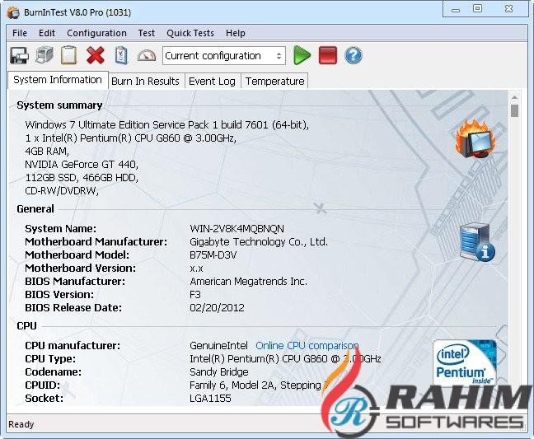534x439 pixels.
Task: Start tests with the green play button
Action: click(x=302, y=56)
